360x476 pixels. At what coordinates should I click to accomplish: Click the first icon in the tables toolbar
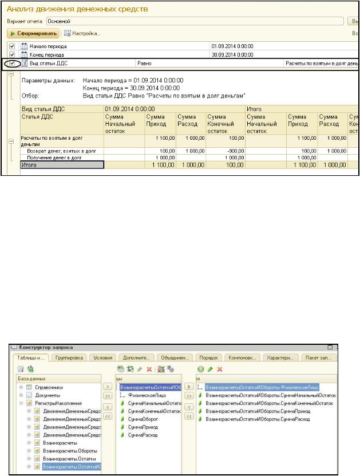point(121,369)
